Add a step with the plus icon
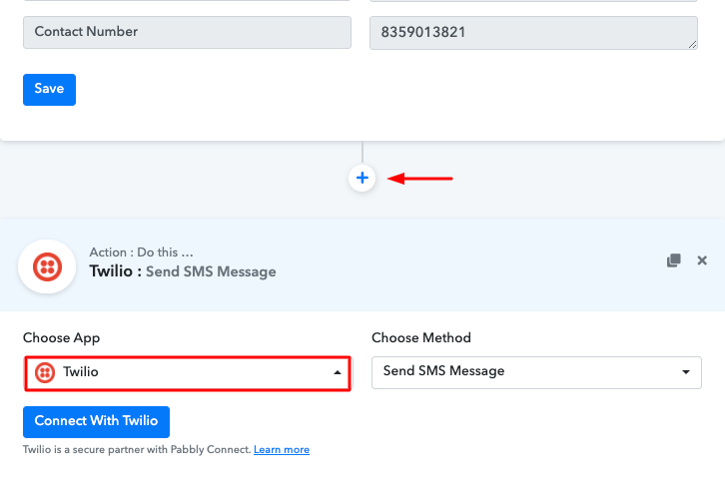The height and width of the screenshot is (499, 725). pos(362,178)
